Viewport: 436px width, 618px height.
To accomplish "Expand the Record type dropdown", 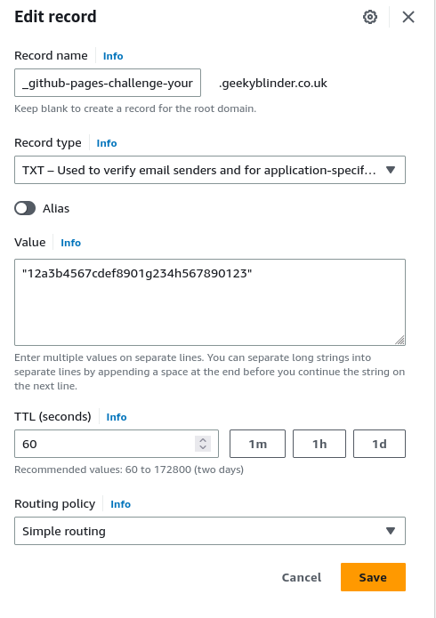I will pos(210,170).
